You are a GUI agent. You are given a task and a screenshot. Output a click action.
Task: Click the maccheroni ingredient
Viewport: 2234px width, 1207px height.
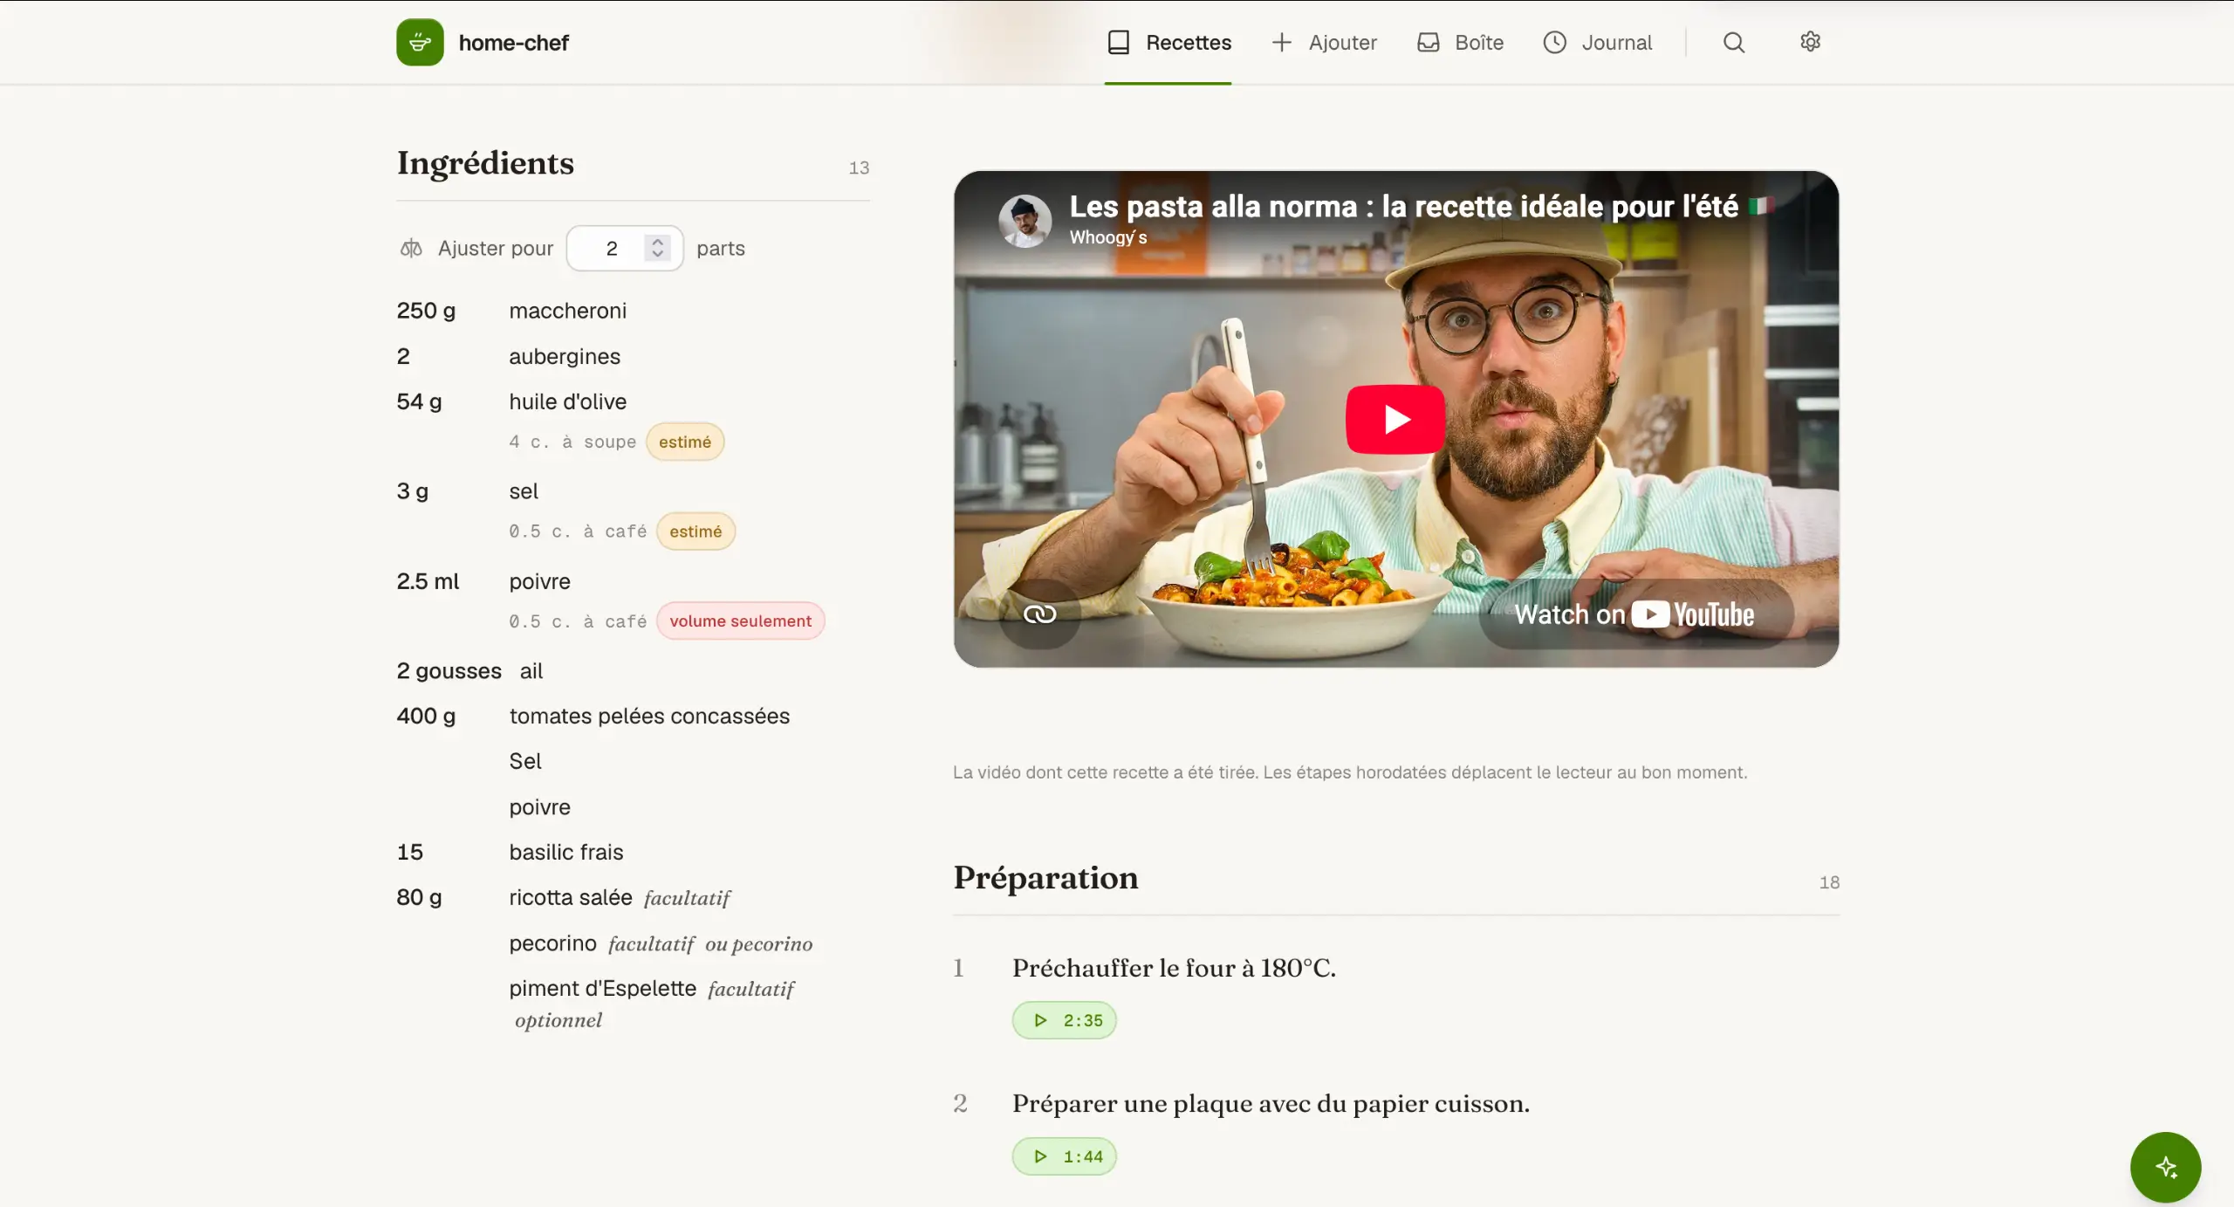pos(568,311)
